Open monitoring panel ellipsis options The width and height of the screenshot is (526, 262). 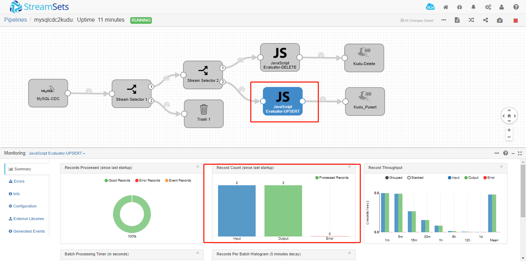497,153
